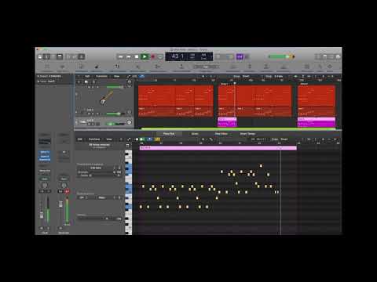Toggle the Inspector button in control bar
Image resolution: width=377 pixels, height=282 pixels.
click(x=46, y=56)
